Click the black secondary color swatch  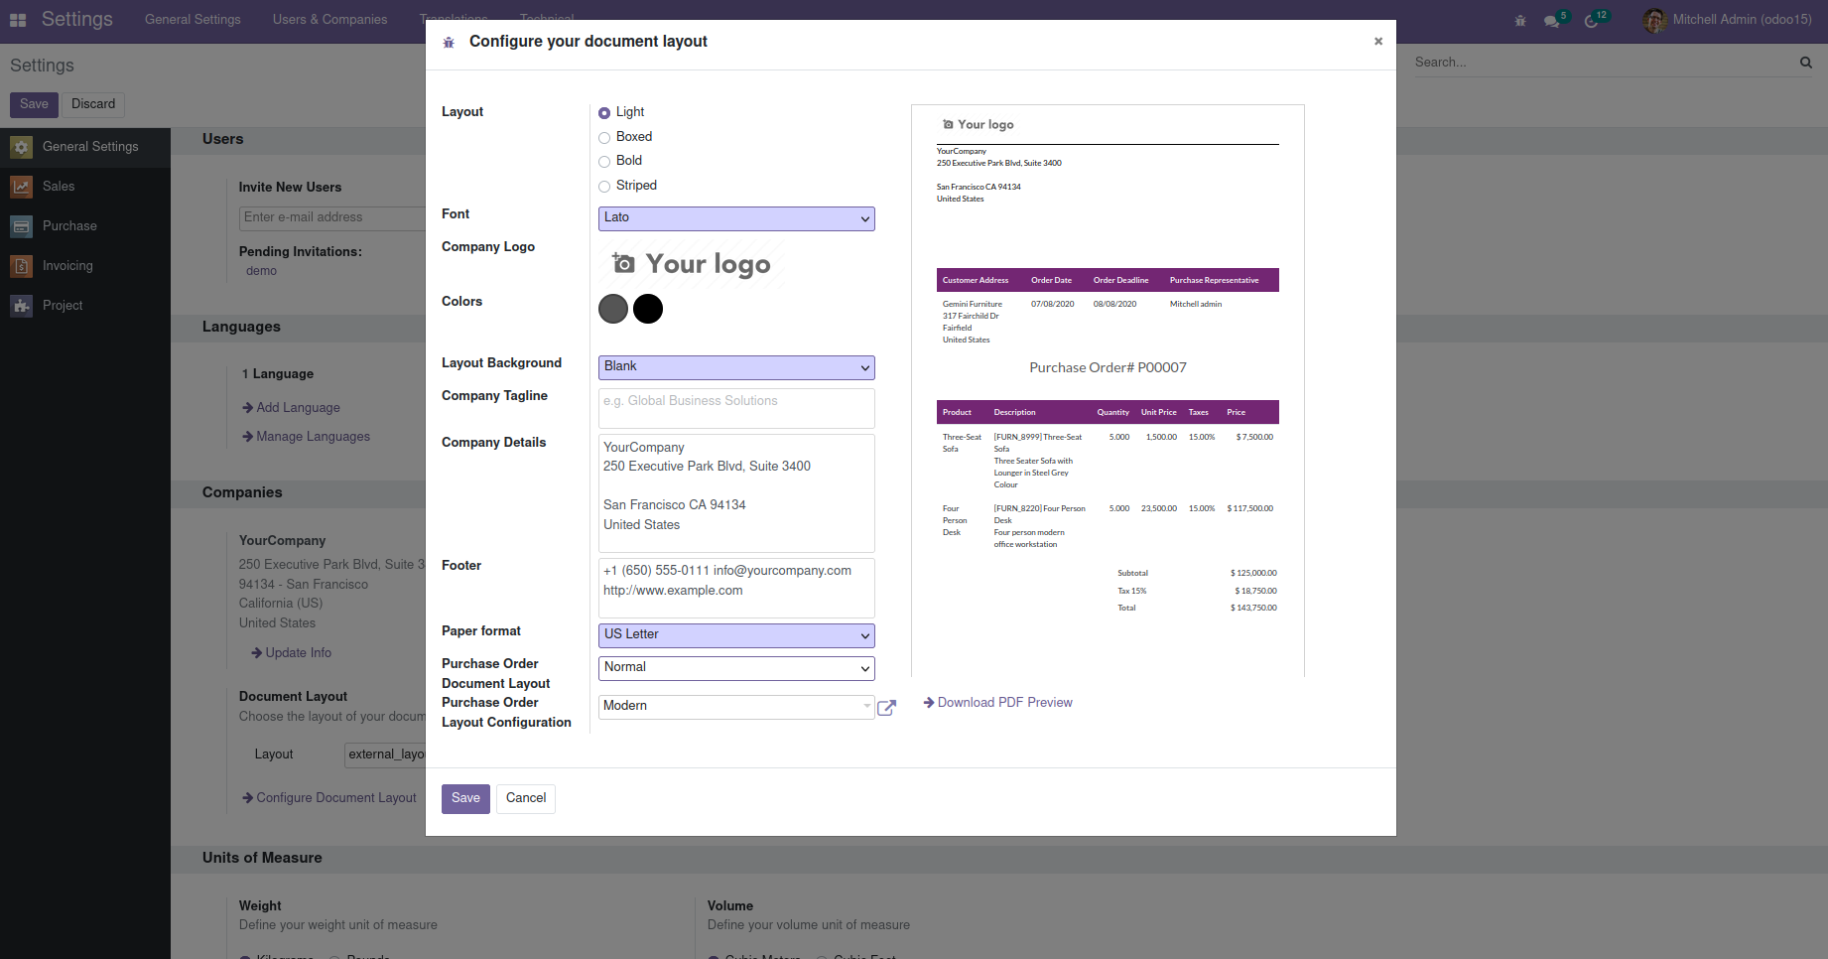tap(648, 310)
